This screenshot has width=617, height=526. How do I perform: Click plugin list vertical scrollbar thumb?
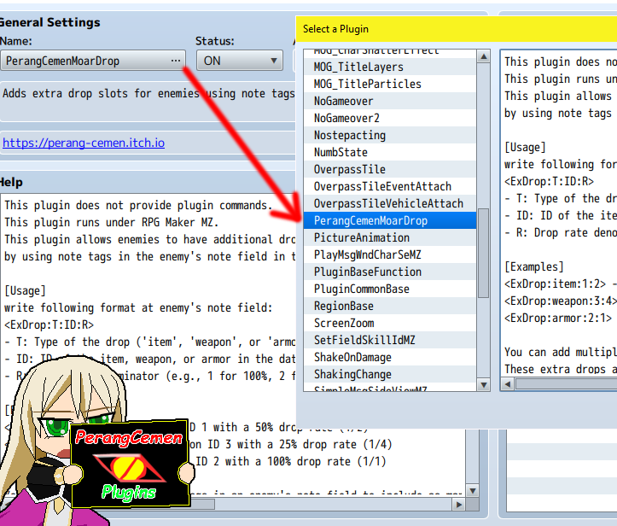point(484,253)
